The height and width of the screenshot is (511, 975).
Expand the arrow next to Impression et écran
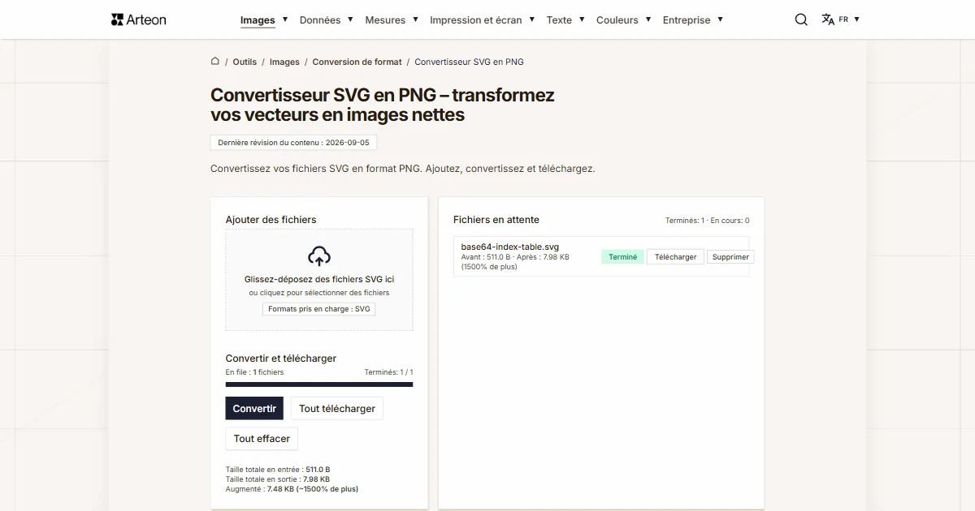[x=531, y=19]
